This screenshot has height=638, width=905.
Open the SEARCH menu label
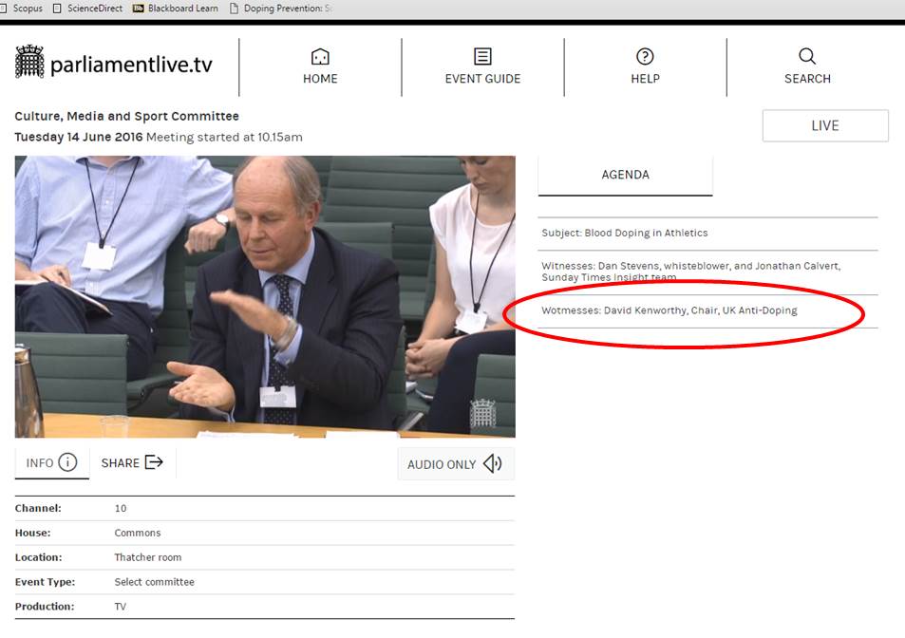tap(807, 79)
